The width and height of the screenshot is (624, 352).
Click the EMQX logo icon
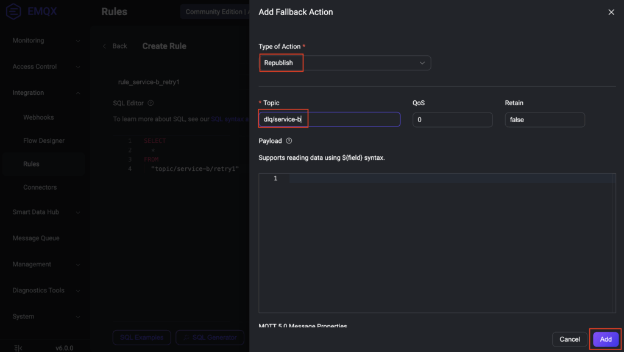[14, 12]
